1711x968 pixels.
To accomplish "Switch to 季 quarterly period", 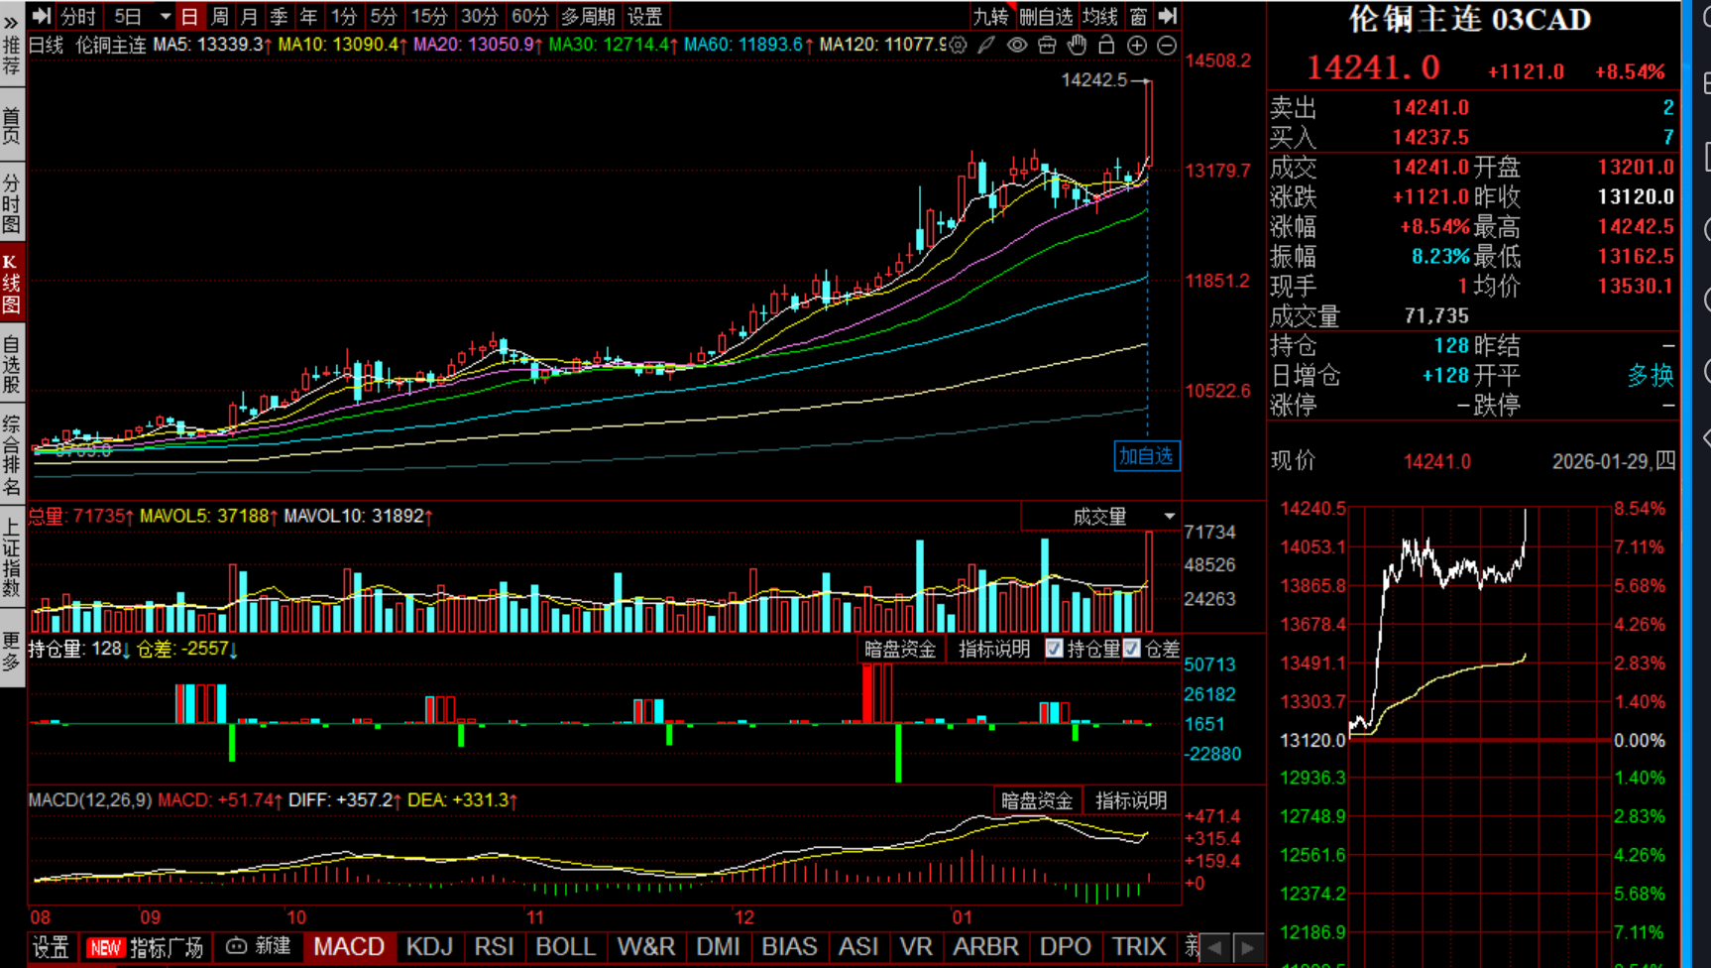I will click(x=279, y=17).
